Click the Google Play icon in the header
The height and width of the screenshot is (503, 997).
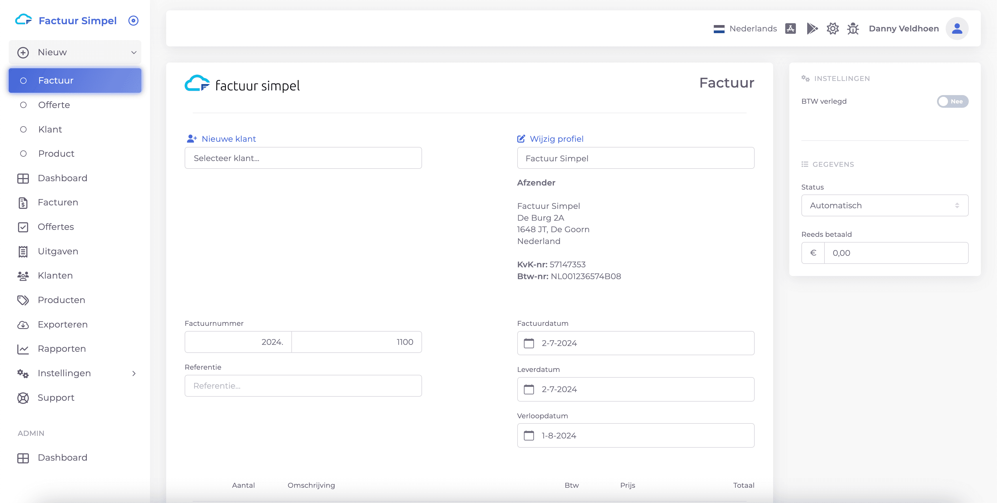(812, 28)
